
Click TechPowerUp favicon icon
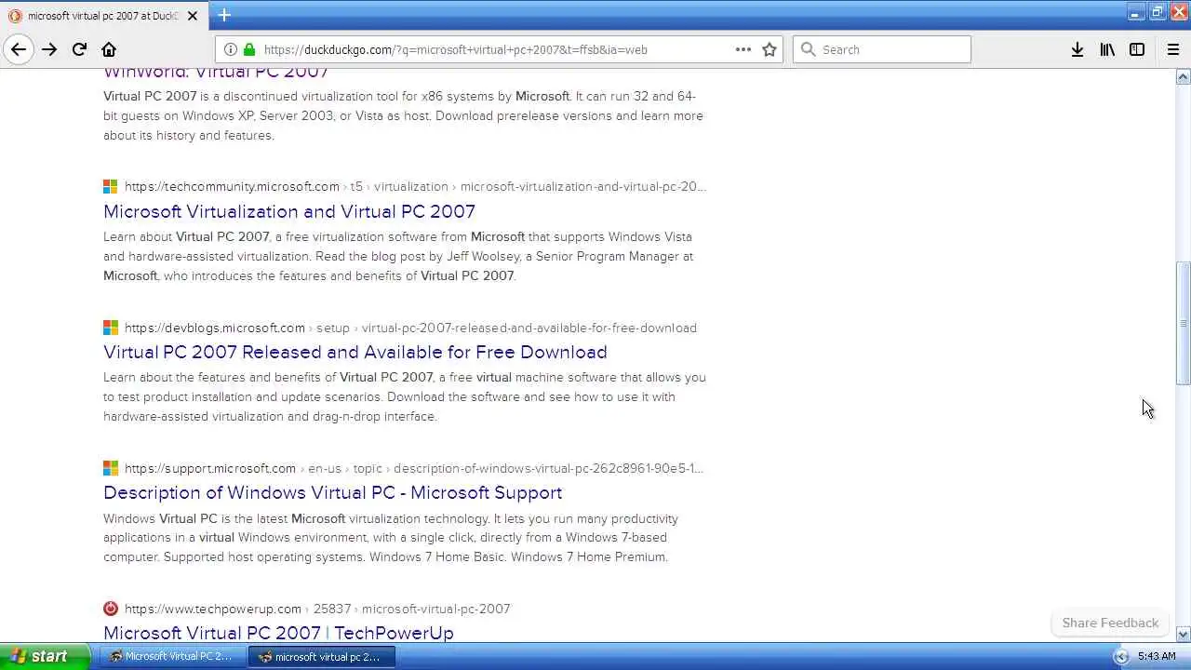pyautogui.click(x=111, y=609)
